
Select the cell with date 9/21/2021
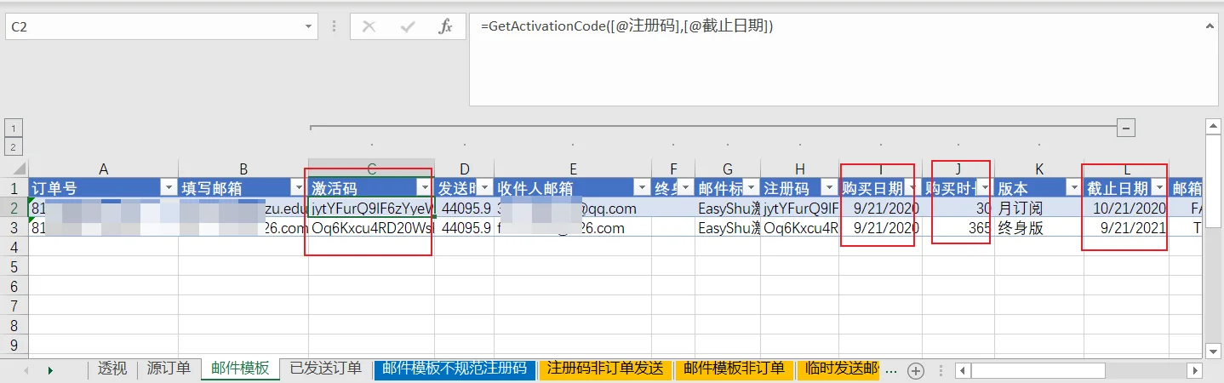1126,228
